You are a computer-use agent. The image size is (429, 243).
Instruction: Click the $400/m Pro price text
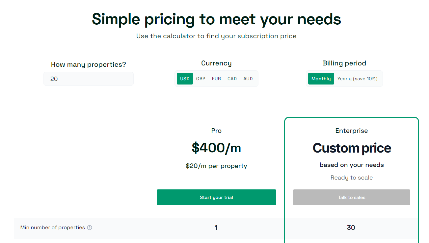(216, 148)
